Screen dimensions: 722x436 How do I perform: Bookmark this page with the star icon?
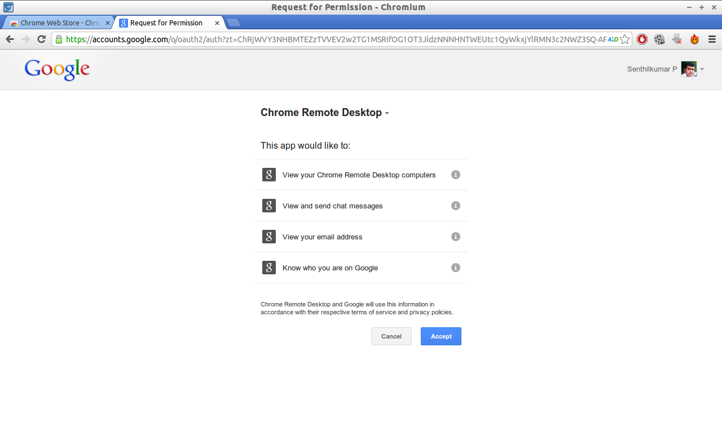pyautogui.click(x=624, y=39)
